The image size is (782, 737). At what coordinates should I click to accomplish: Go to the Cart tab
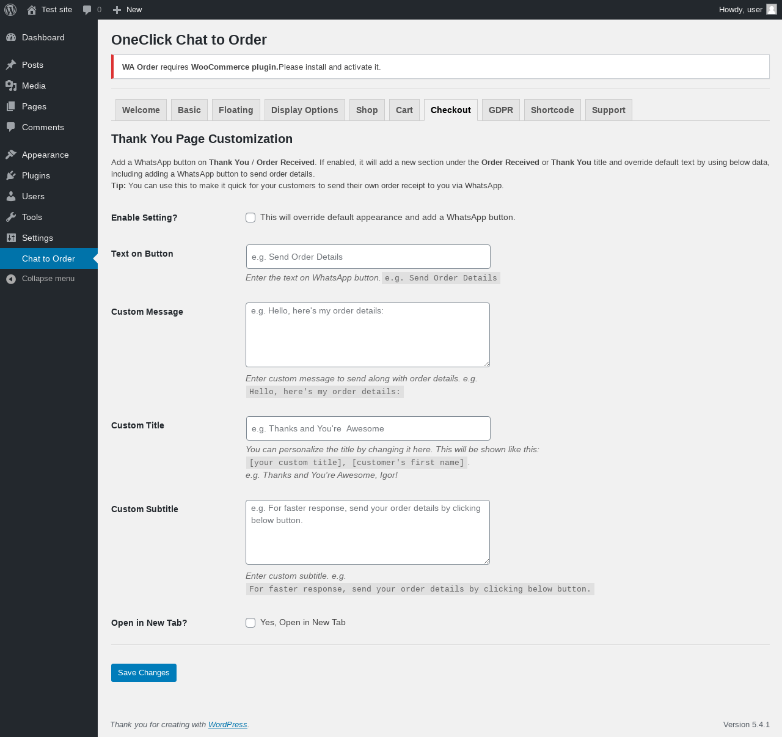(404, 110)
